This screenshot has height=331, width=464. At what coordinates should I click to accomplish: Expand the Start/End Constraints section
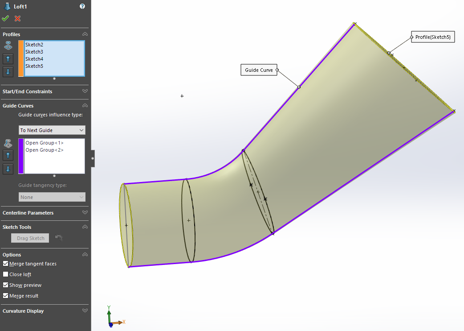click(x=85, y=91)
